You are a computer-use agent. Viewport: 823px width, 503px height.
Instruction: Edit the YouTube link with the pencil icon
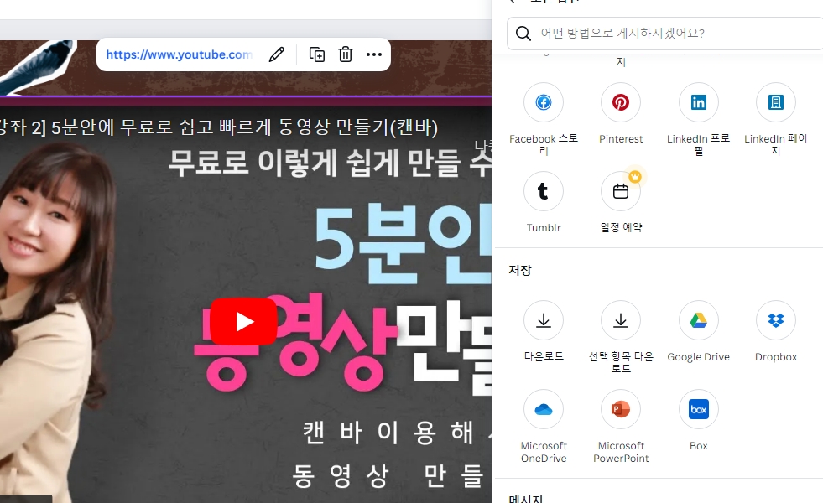[x=277, y=54]
